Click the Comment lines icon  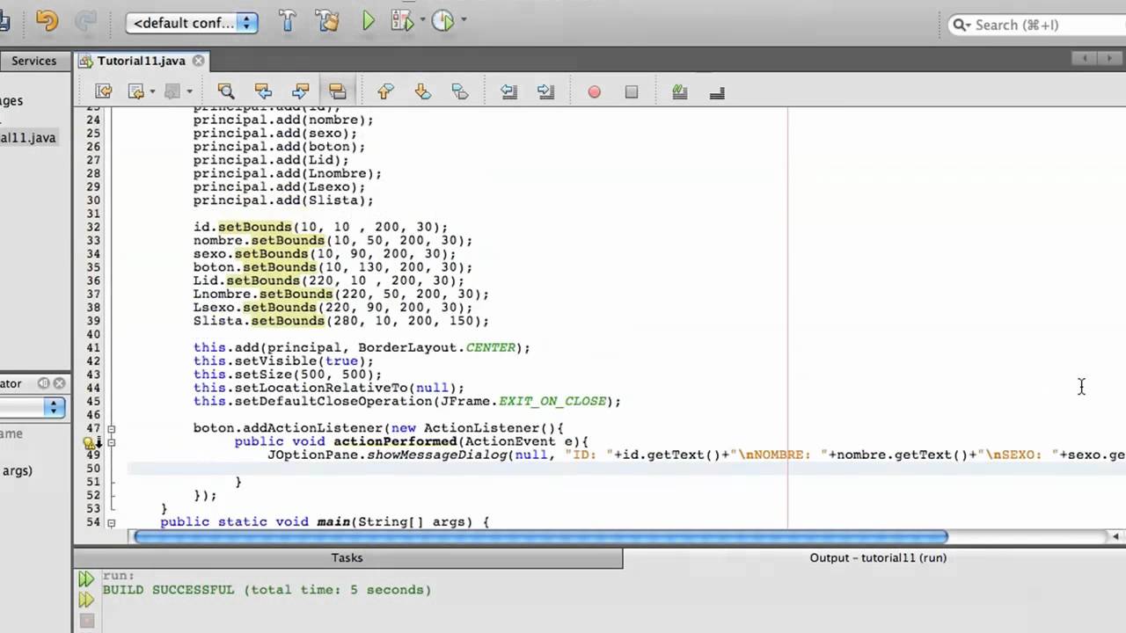coord(679,91)
